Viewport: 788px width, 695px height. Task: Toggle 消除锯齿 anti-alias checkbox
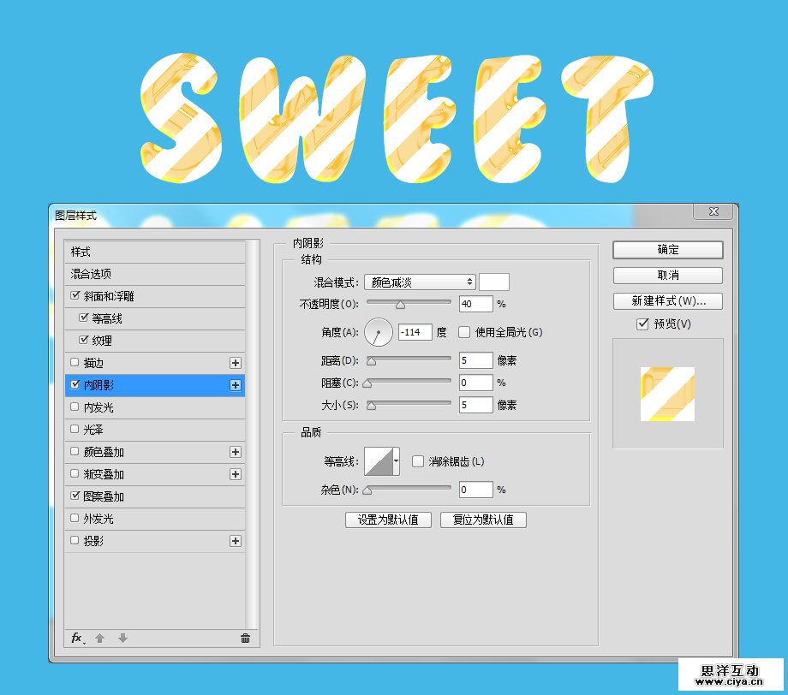tap(418, 461)
